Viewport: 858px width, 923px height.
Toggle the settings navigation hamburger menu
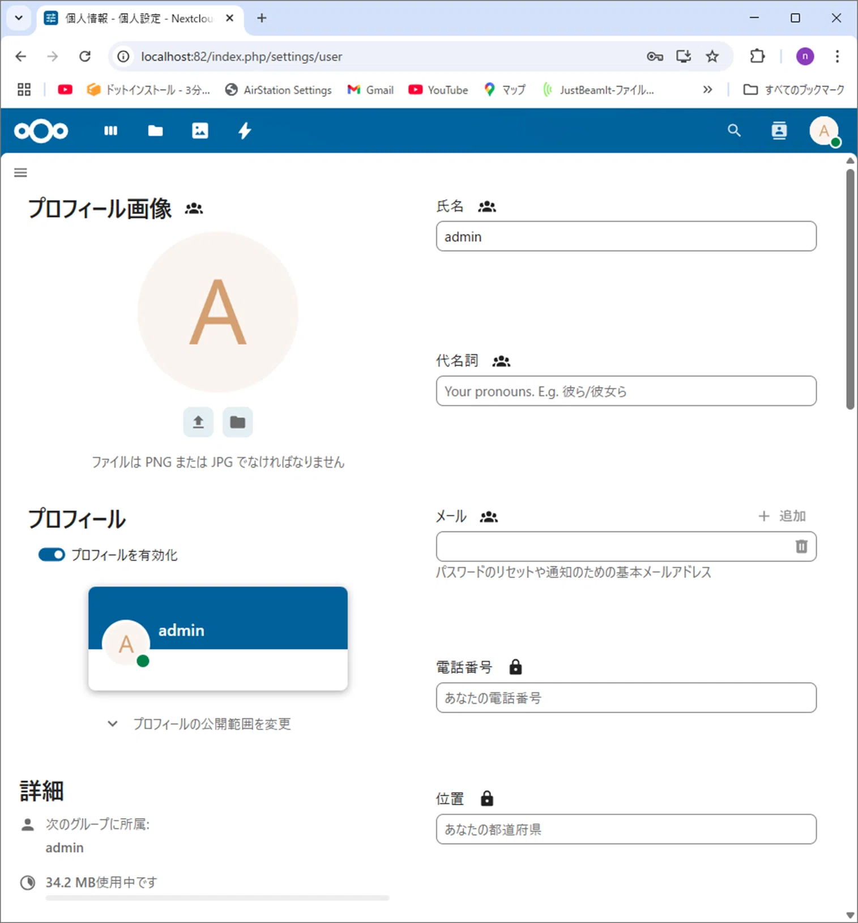click(20, 173)
